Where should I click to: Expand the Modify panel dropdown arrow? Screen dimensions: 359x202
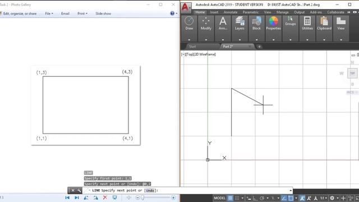[206, 40]
